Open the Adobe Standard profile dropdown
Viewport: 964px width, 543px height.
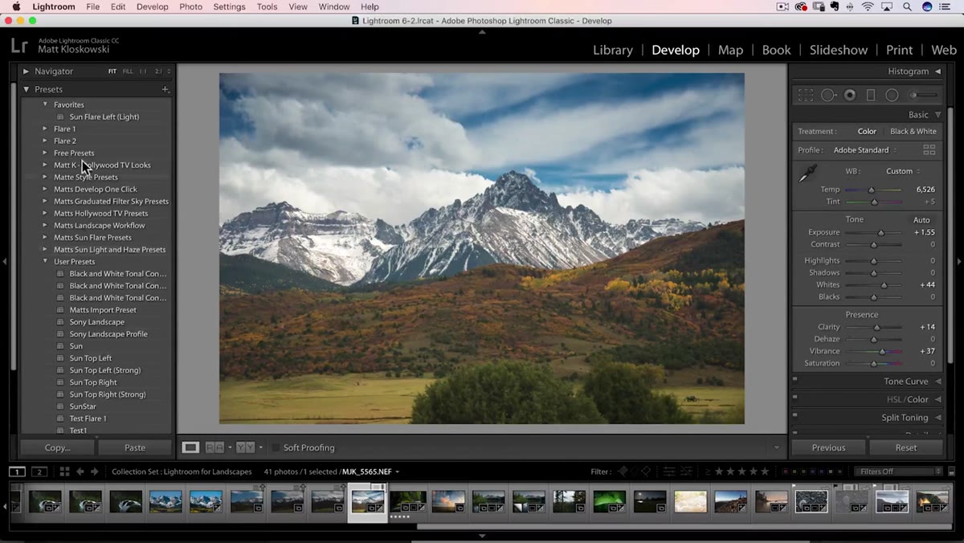point(865,150)
